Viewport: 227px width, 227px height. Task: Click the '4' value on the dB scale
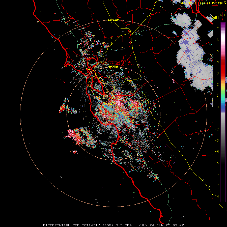pyautogui.click(x=218, y=62)
